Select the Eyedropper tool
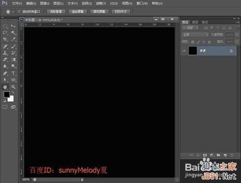 [x=13, y=39]
